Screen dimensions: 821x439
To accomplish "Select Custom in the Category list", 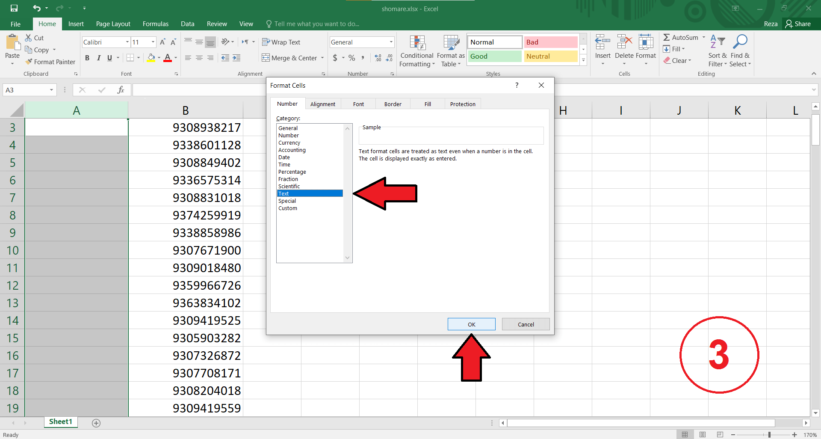I will click(288, 208).
